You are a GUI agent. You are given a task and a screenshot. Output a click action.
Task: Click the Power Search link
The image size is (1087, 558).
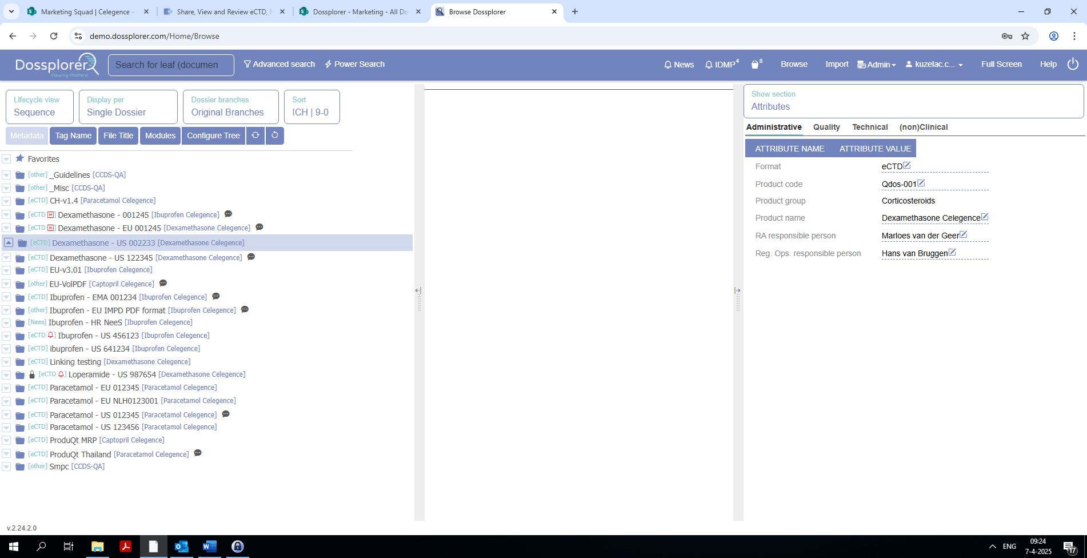pyautogui.click(x=355, y=64)
